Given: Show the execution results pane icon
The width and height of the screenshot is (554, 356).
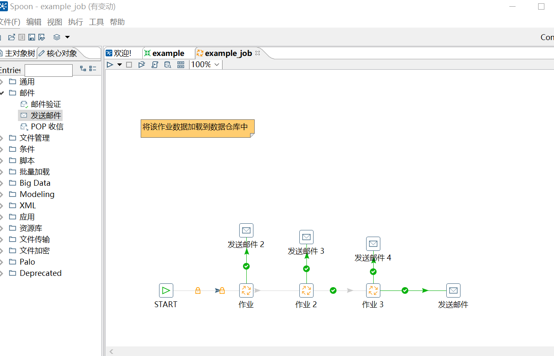Looking at the screenshot, I should [x=181, y=65].
